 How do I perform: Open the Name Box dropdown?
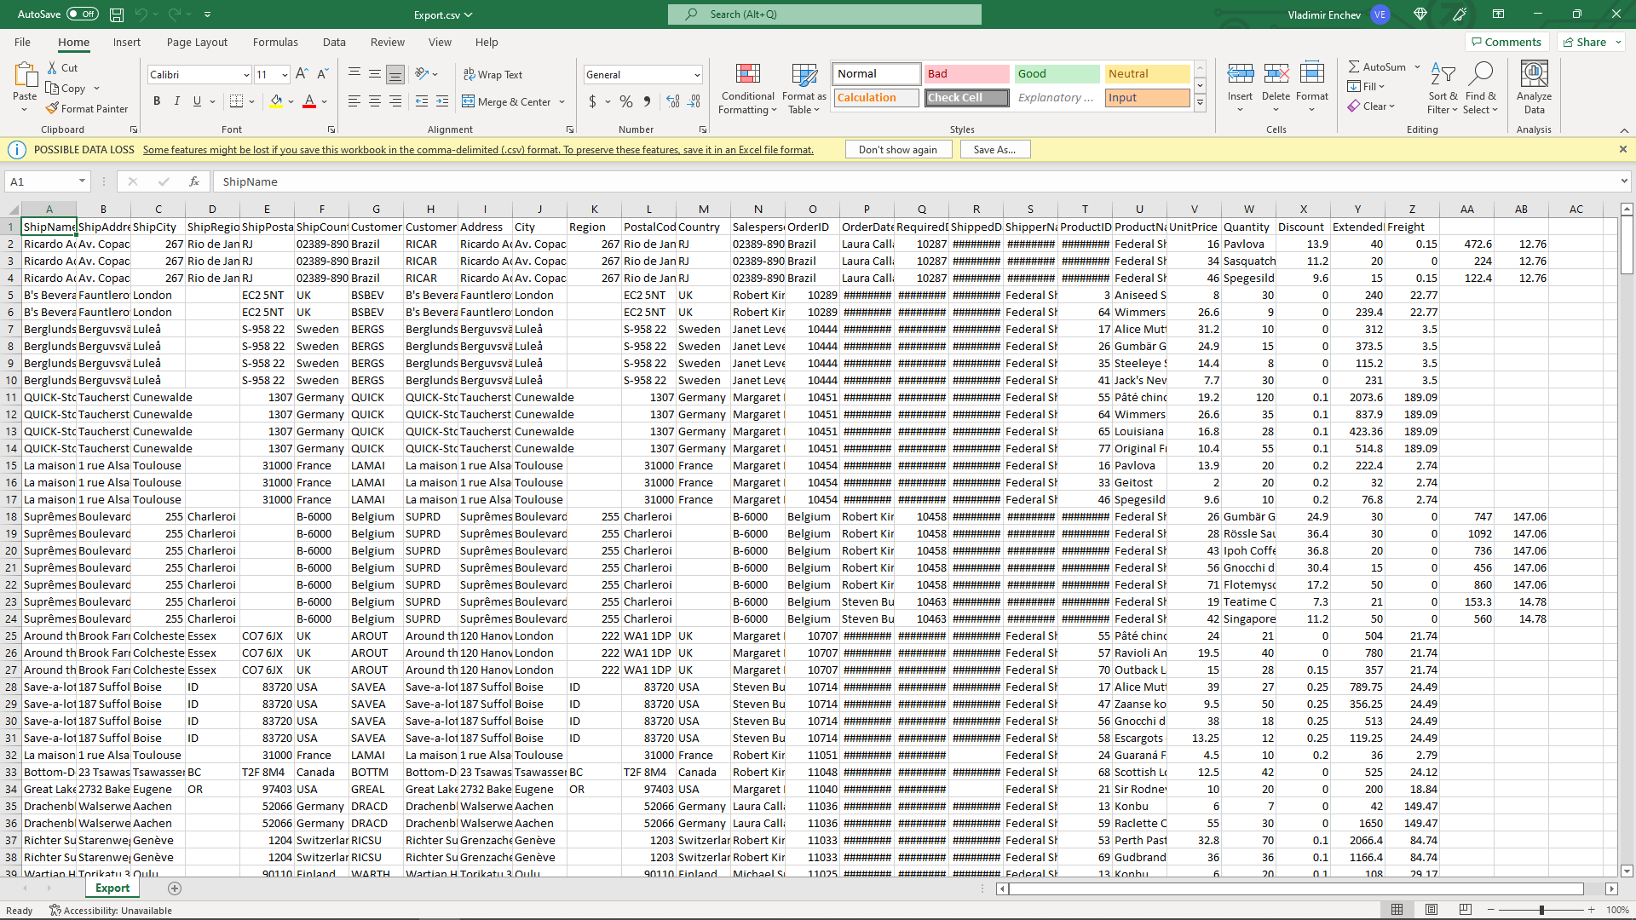click(x=82, y=181)
